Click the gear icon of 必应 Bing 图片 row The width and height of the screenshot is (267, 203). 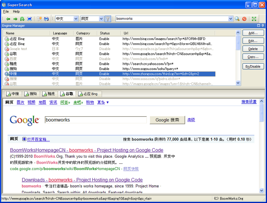(x=7, y=39)
